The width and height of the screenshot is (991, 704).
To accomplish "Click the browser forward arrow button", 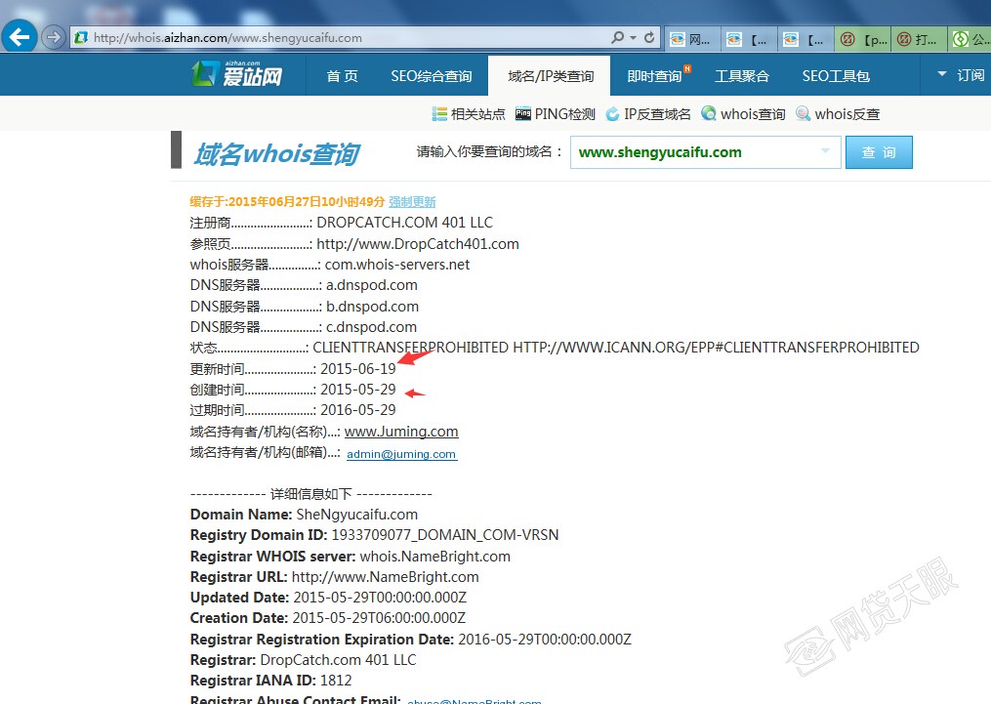I will coord(54,38).
